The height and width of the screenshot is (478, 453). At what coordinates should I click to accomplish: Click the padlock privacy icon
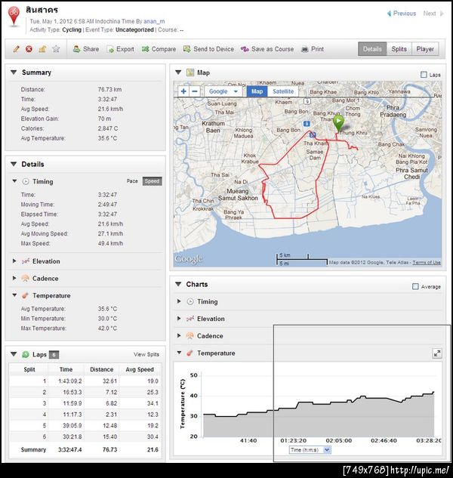(x=42, y=49)
